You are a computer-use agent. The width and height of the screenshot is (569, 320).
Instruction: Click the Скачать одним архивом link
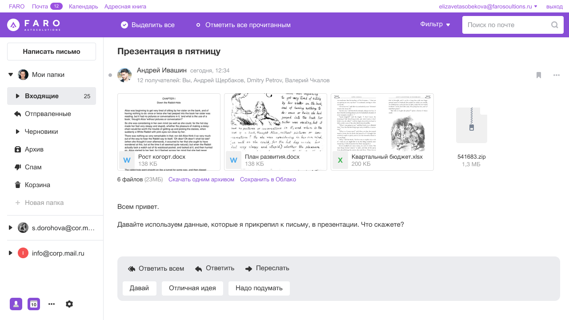(201, 179)
